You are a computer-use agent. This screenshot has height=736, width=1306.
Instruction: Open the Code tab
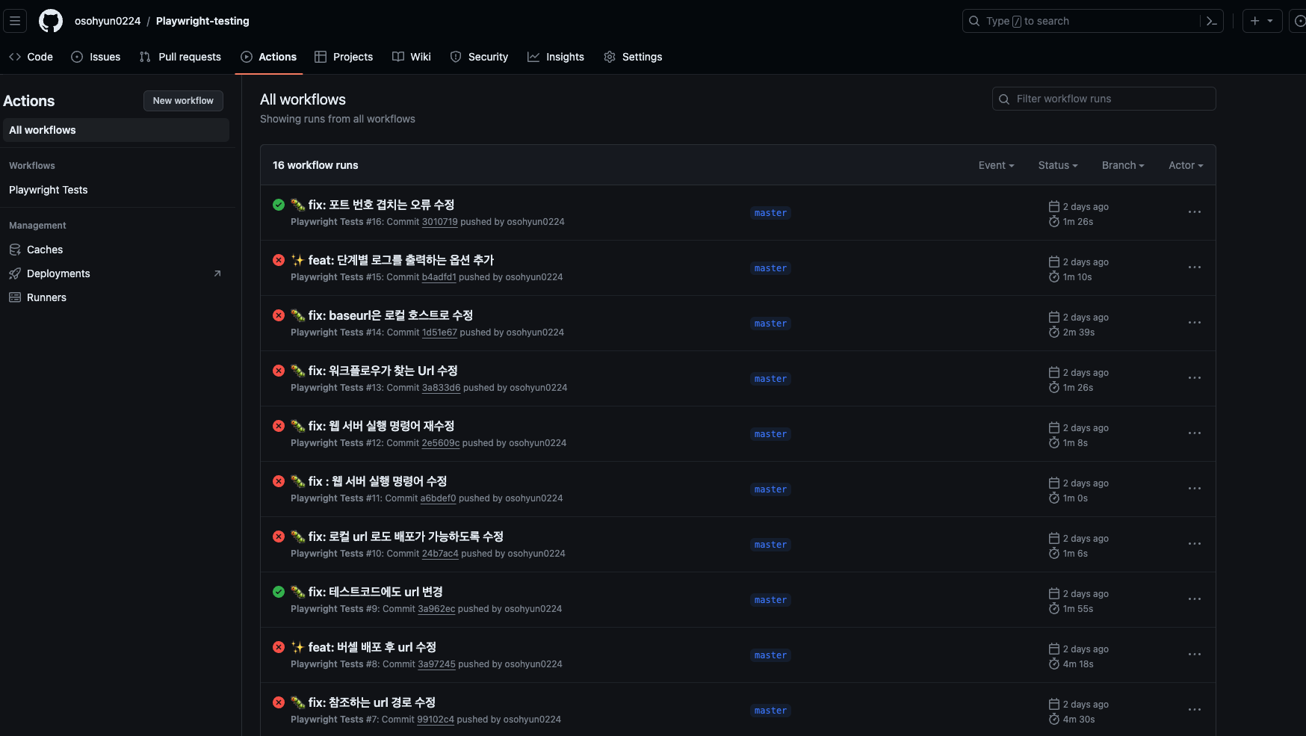tap(31, 57)
